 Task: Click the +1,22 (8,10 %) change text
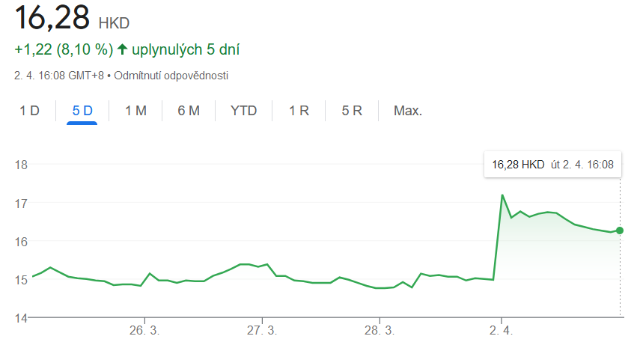click(64, 49)
